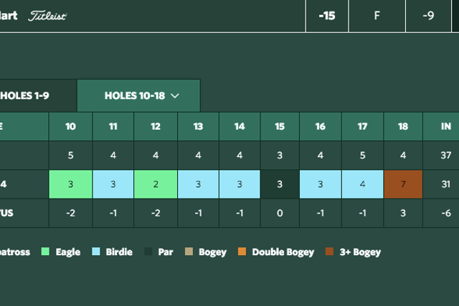Click the hole 10 eagle score cell
This screenshot has height=306, width=459.
coord(70,184)
